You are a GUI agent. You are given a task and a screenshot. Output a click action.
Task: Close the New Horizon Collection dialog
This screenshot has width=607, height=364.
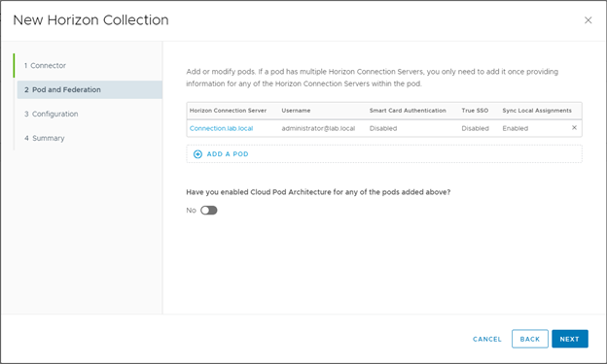[588, 20]
